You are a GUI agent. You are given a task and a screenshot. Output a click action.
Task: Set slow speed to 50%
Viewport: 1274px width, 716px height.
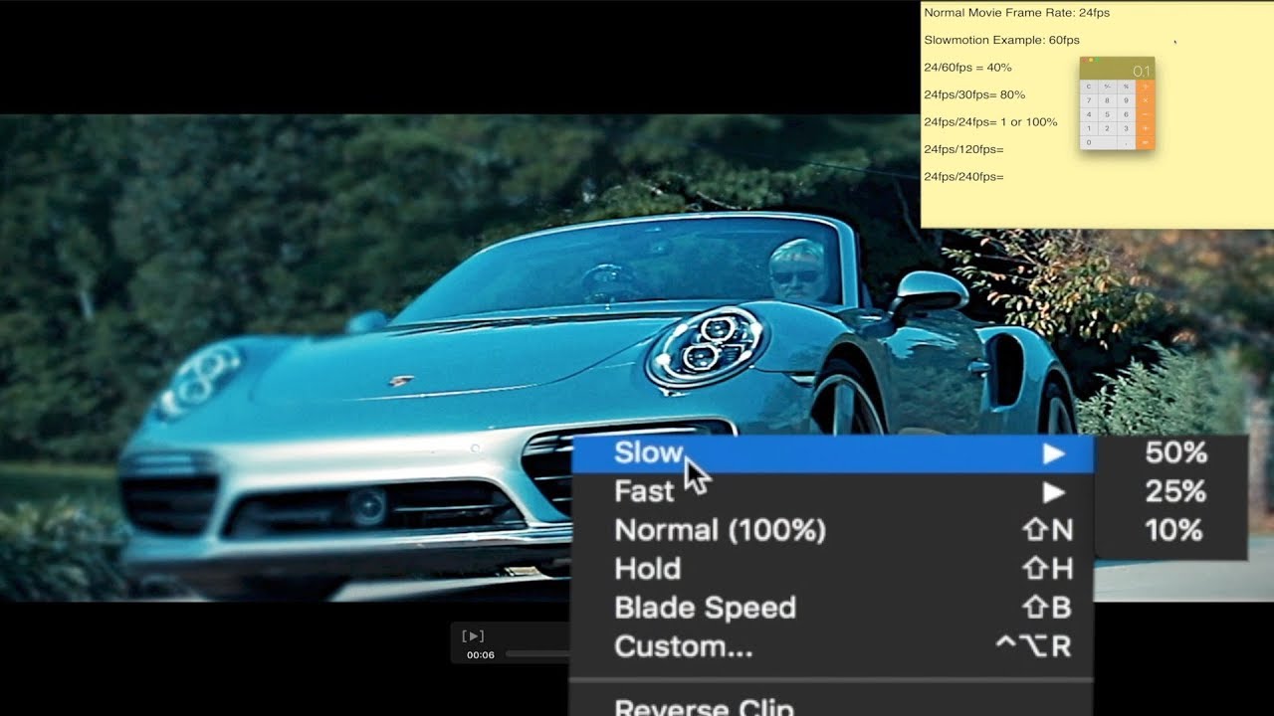[x=1174, y=453]
